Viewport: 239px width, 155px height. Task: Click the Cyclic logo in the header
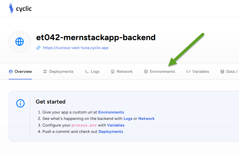[20, 9]
